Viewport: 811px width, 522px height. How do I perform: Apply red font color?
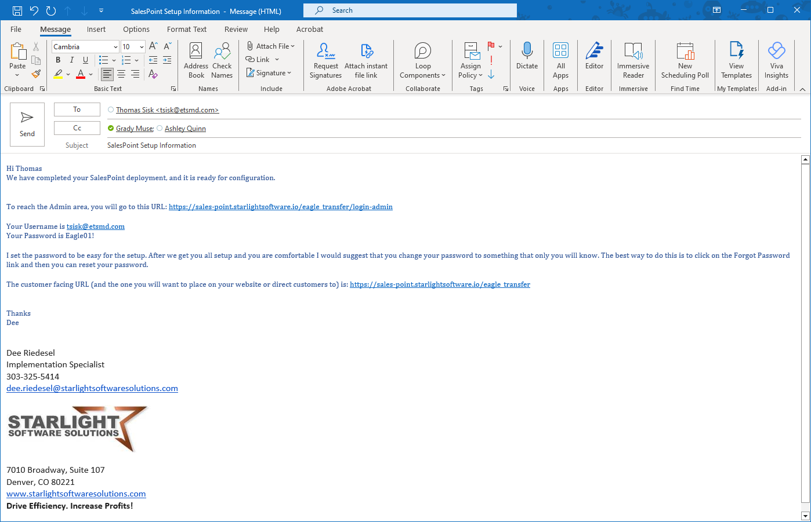pyautogui.click(x=81, y=74)
